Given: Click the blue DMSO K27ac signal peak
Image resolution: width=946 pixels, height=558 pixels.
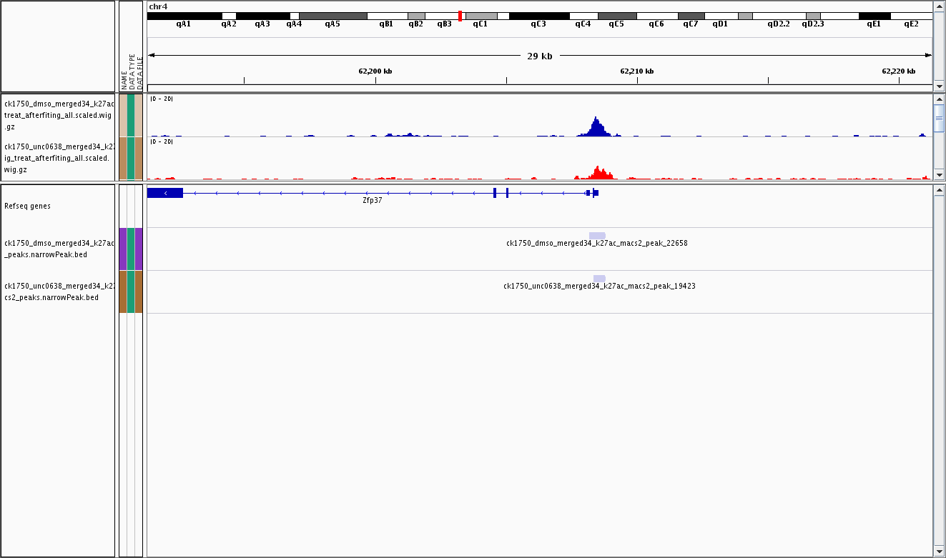Looking at the screenshot, I should pos(596,127).
